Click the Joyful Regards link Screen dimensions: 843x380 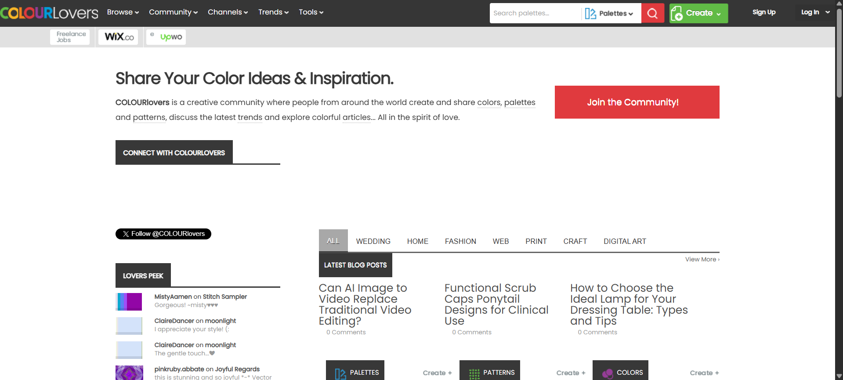coord(237,369)
